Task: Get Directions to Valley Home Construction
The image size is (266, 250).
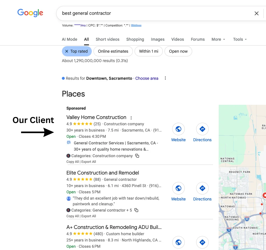Action: [x=202, y=129]
